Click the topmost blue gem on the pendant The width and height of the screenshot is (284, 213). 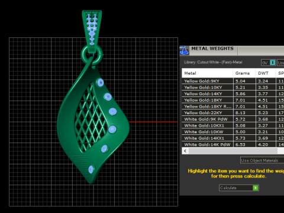tap(101, 82)
